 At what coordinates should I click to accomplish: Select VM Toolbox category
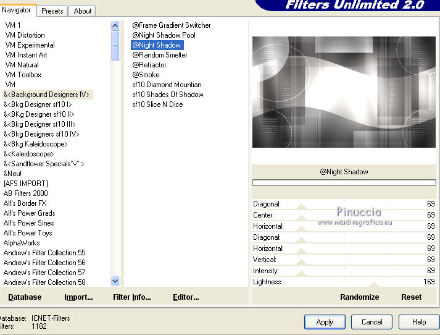23,74
